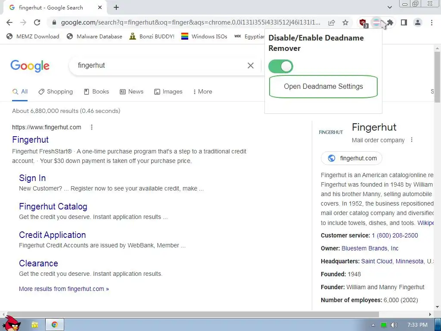
Task: Select the All results tab
Action: pos(20,91)
